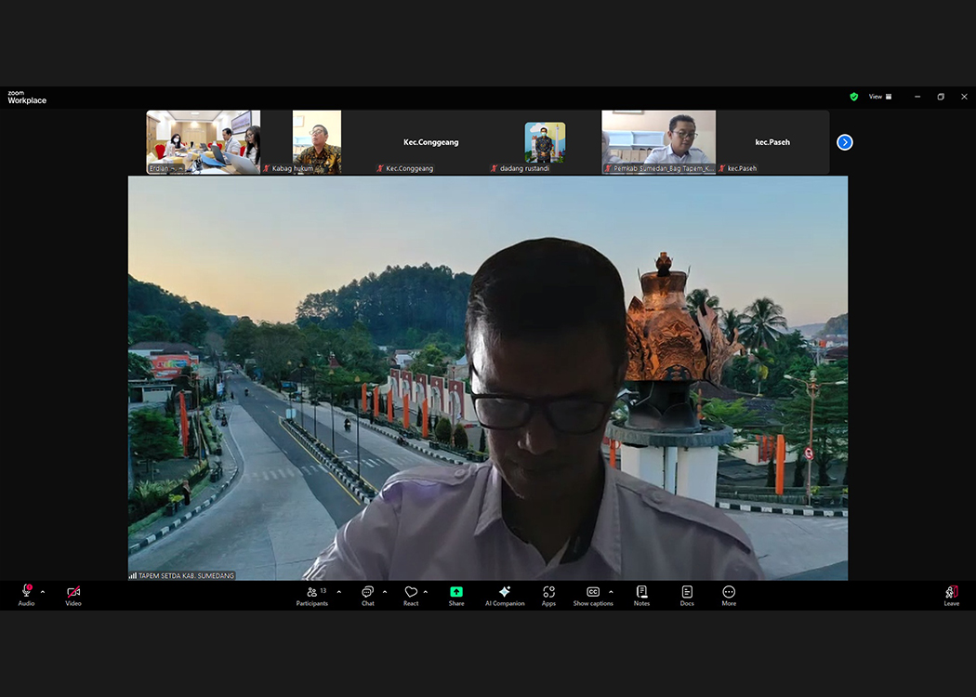
Task: Open the Apps panel
Action: pos(548,595)
